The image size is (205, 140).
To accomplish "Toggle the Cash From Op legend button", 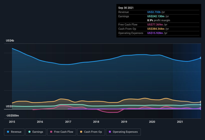I will pos(91,132).
